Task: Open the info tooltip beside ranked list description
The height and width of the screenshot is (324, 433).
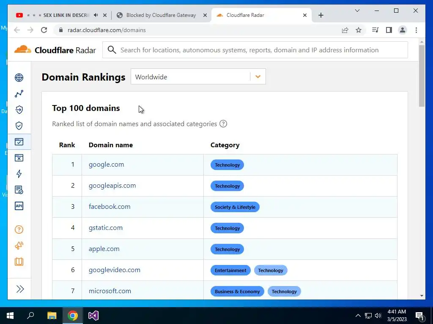Action: point(223,124)
